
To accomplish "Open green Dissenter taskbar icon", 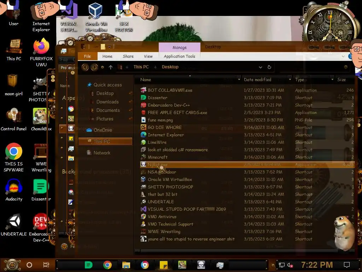I will click(x=88, y=265).
